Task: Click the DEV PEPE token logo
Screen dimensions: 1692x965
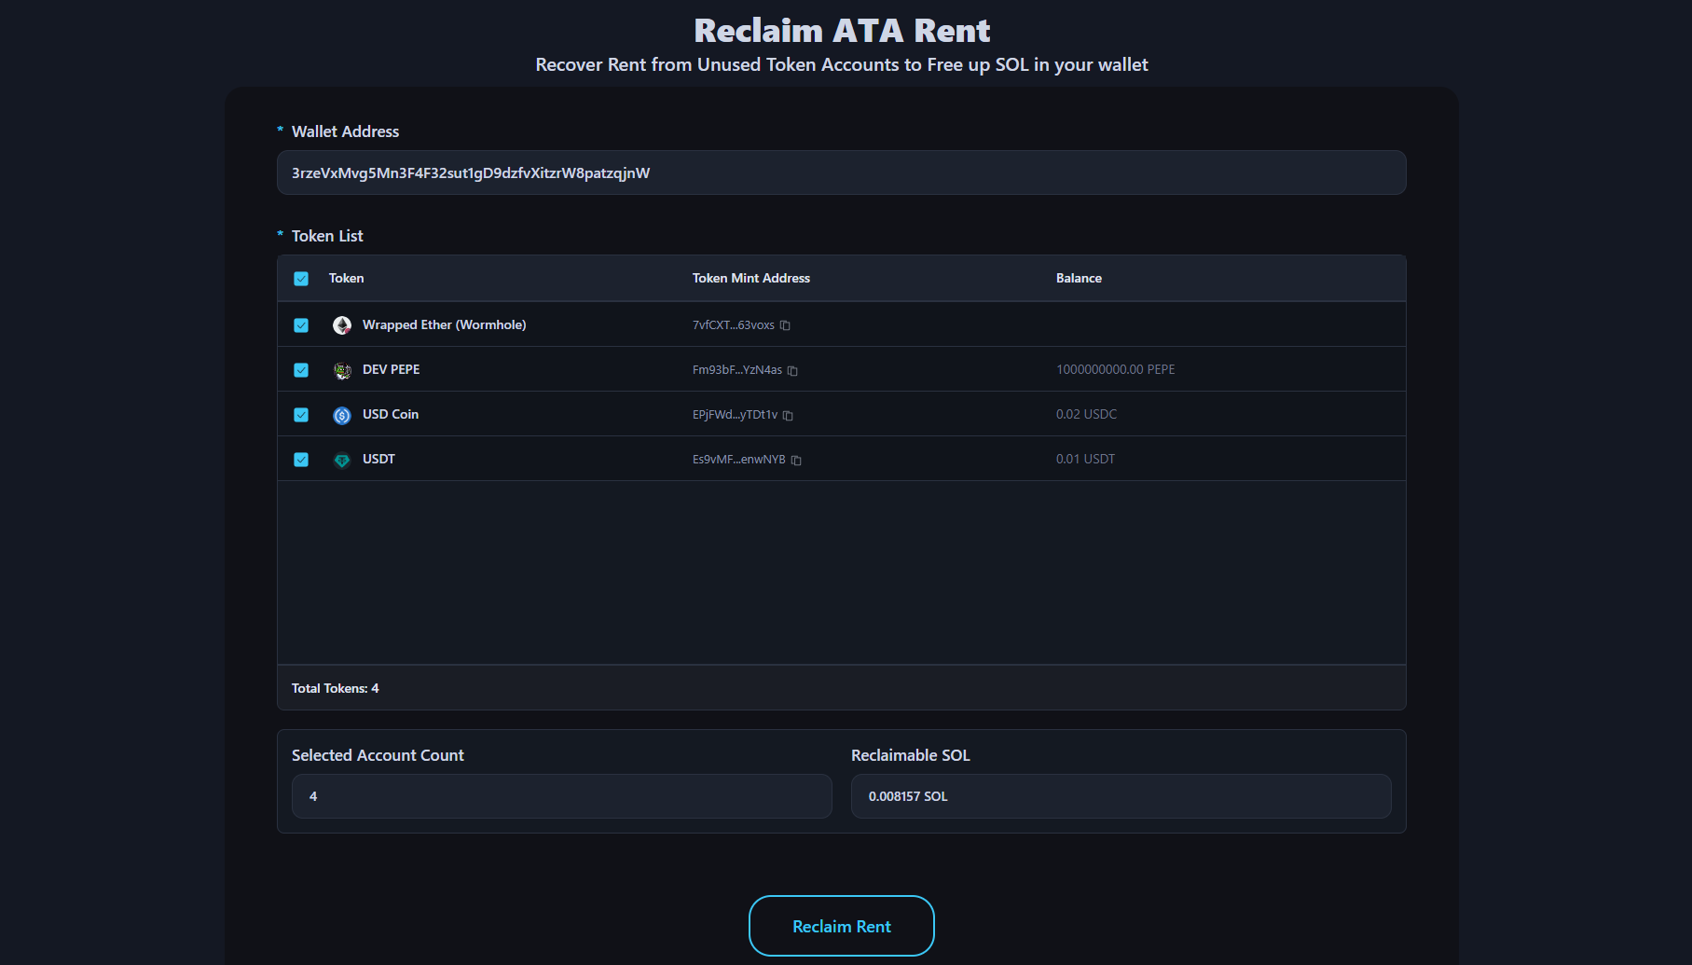Action: pyautogui.click(x=342, y=370)
